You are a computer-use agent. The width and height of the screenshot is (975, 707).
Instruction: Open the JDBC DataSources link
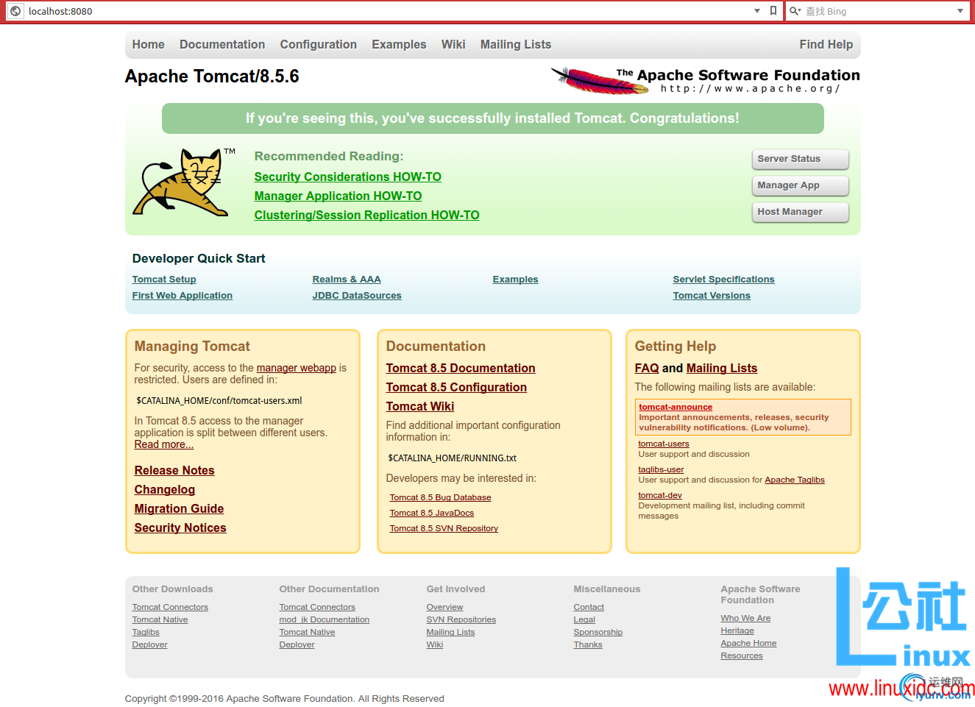point(357,296)
